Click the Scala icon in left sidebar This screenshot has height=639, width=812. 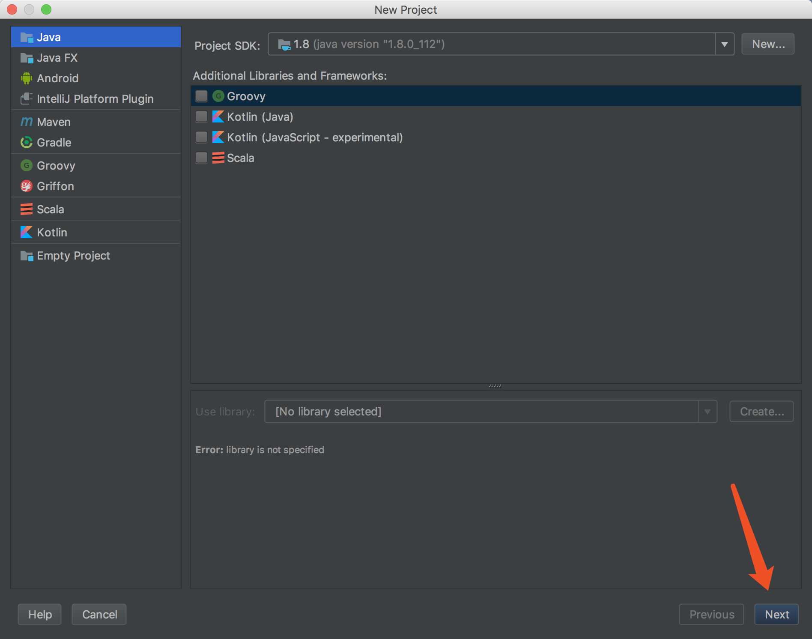pos(27,209)
